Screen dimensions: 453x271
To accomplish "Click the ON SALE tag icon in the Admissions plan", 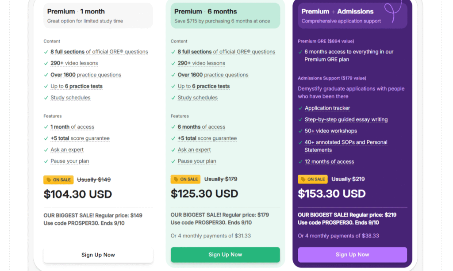I will point(303,179).
